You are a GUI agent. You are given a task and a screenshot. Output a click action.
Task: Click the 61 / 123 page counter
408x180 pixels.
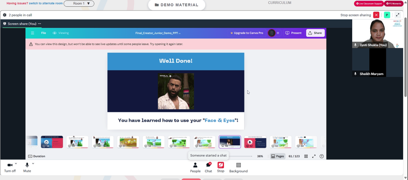(294, 156)
